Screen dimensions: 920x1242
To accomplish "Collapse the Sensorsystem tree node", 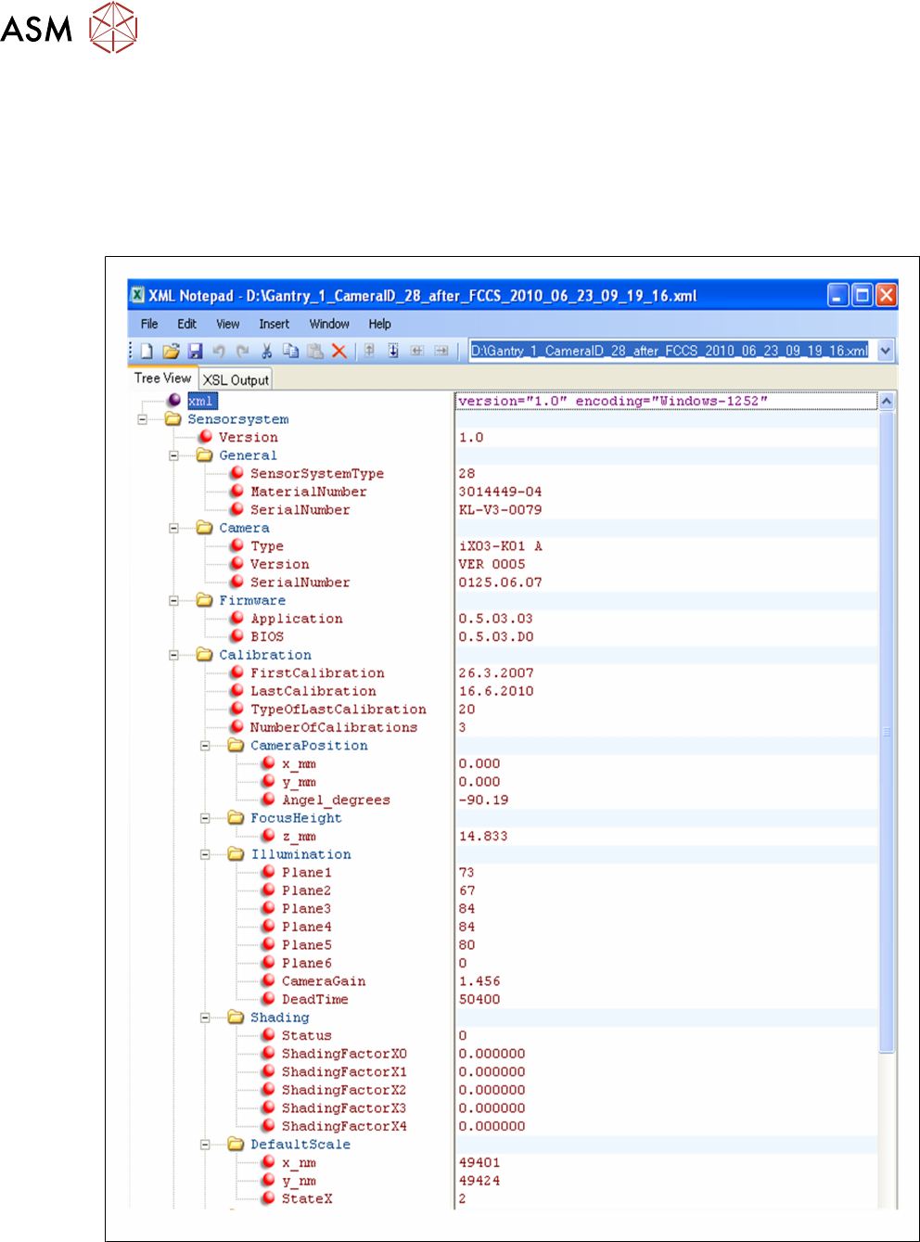I will [143, 419].
